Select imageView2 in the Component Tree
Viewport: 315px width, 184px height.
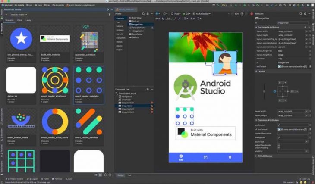click(x=126, y=103)
